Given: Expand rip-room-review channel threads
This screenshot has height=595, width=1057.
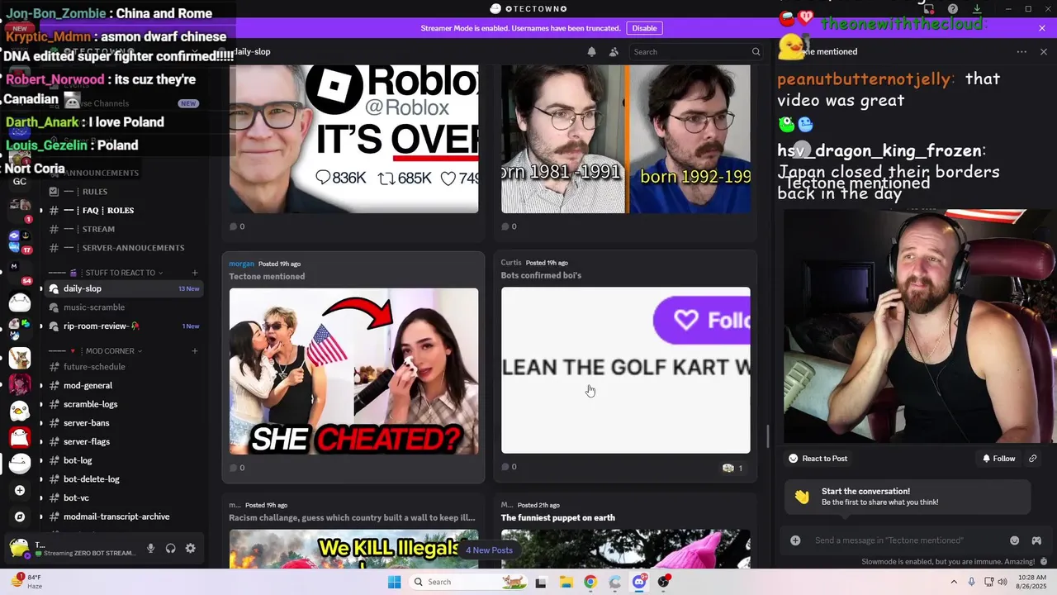Looking at the screenshot, I should coord(41,326).
